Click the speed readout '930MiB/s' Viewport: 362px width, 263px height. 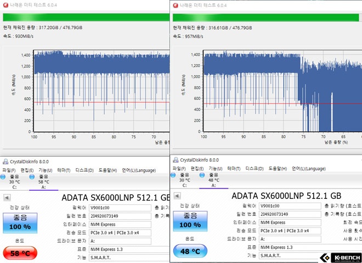coord(24,36)
